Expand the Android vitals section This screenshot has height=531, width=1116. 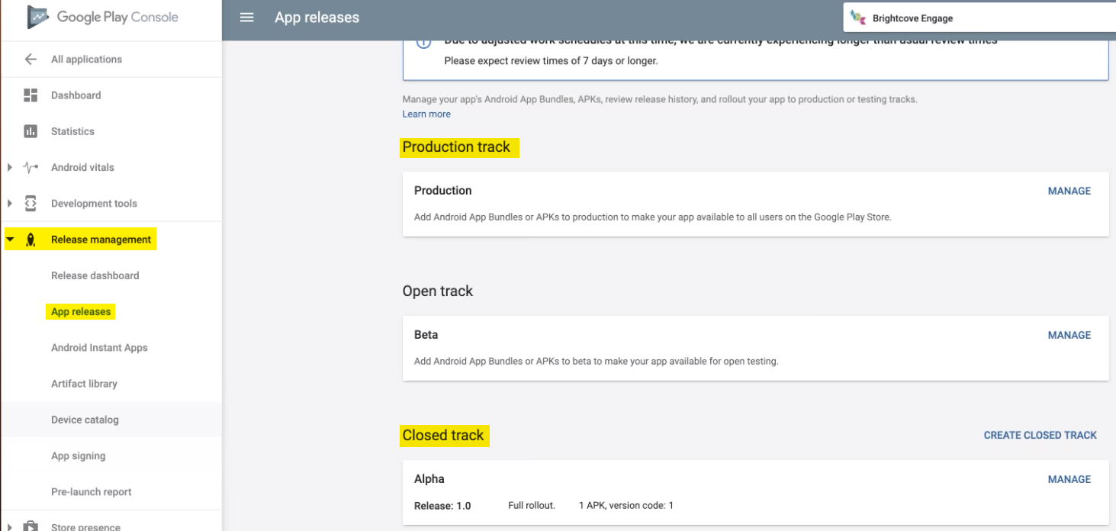click(x=9, y=167)
